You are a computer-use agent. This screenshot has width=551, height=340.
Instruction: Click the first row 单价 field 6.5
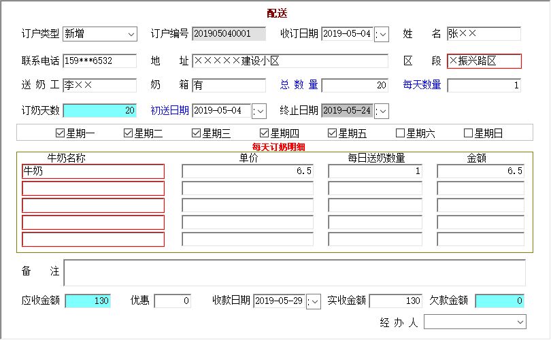tap(248, 171)
